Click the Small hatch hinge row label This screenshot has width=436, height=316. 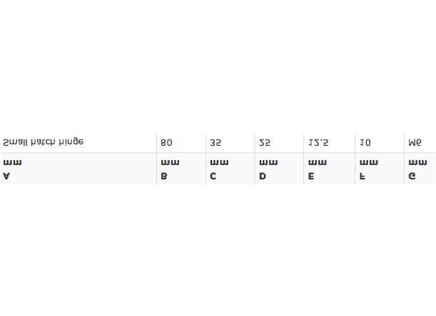[x=43, y=142]
